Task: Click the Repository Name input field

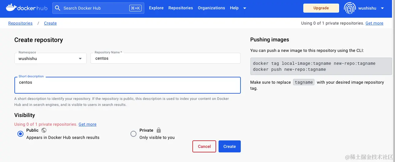Action: [x=165, y=58]
